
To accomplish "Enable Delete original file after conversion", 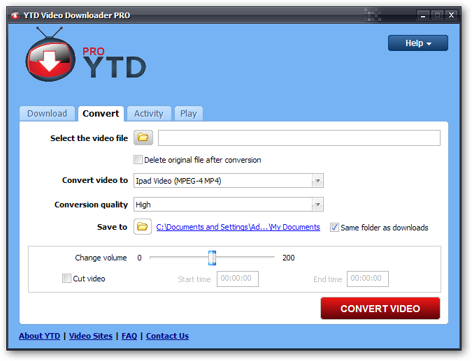I will [x=138, y=160].
